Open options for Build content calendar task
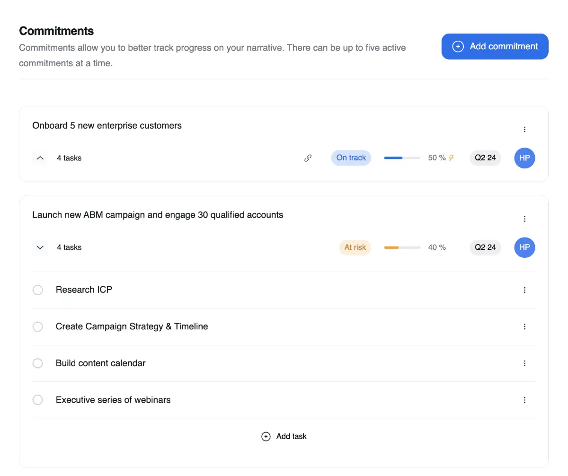This screenshot has height=476, width=568. click(x=524, y=363)
